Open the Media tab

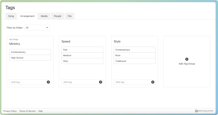click(44, 16)
